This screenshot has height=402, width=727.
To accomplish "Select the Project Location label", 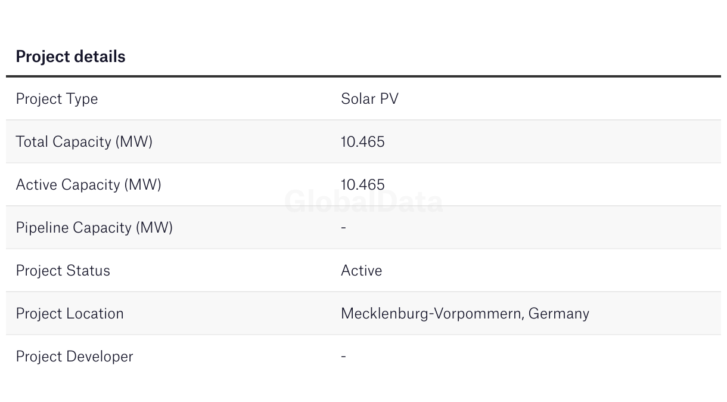I will pyautogui.click(x=70, y=314).
